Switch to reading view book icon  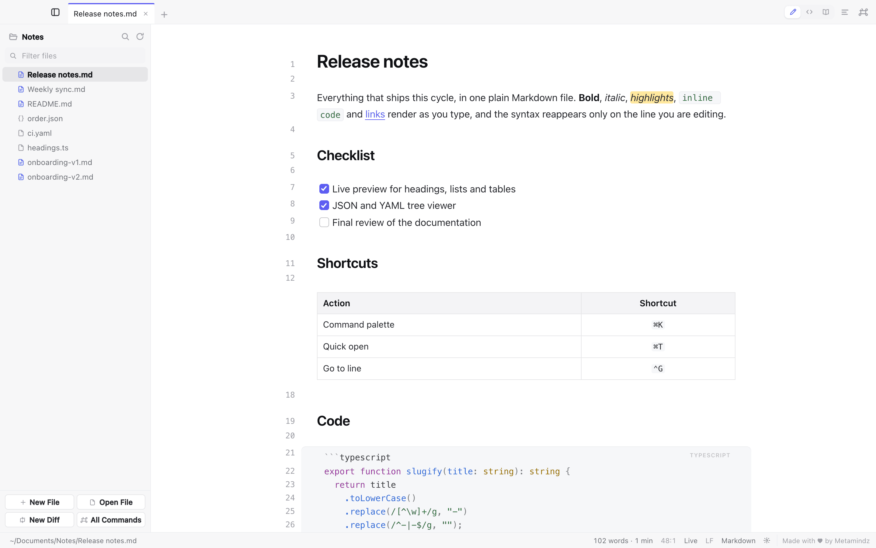pyautogui.click(x=826, y=12)
